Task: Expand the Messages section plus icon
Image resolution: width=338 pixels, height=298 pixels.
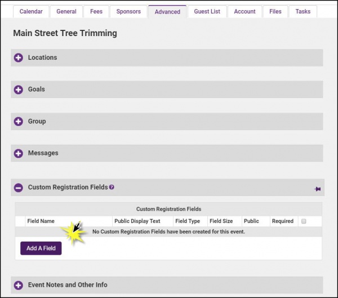Action: 19,153
